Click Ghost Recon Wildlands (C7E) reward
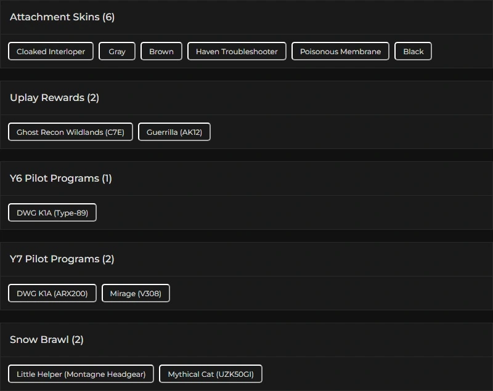493x391 pixels. click(70, 132)
